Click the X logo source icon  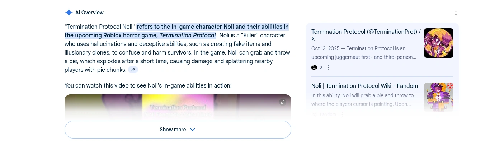314,67
